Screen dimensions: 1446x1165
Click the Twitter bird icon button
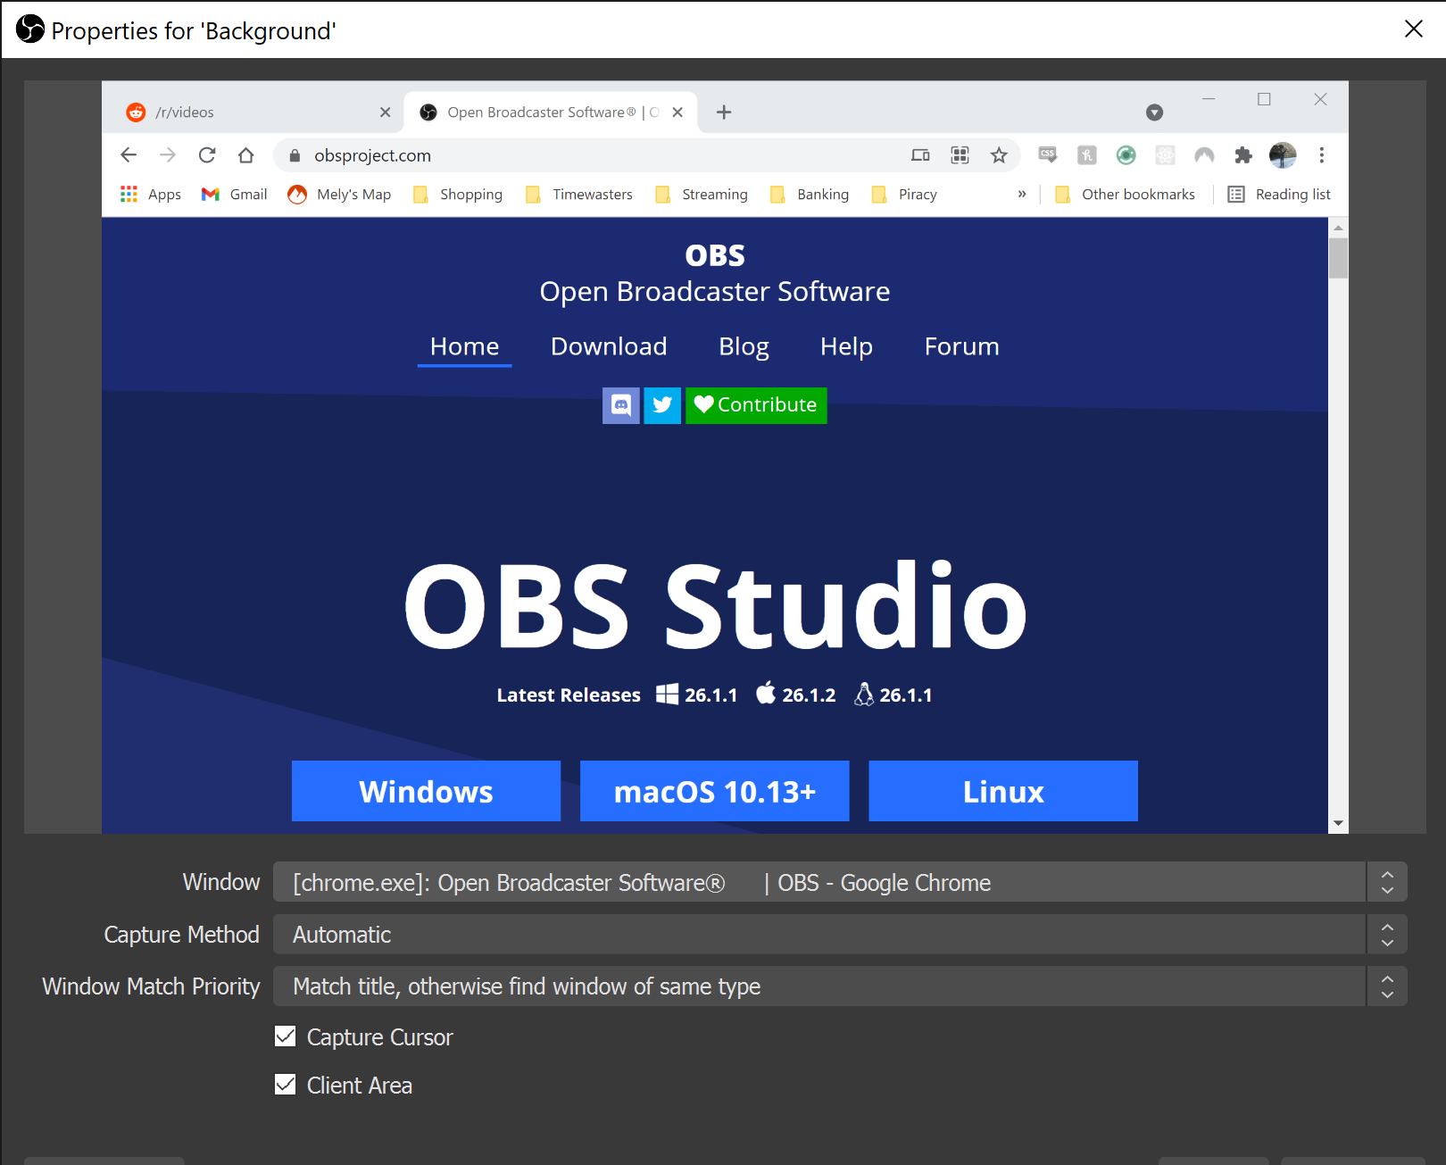662,405
